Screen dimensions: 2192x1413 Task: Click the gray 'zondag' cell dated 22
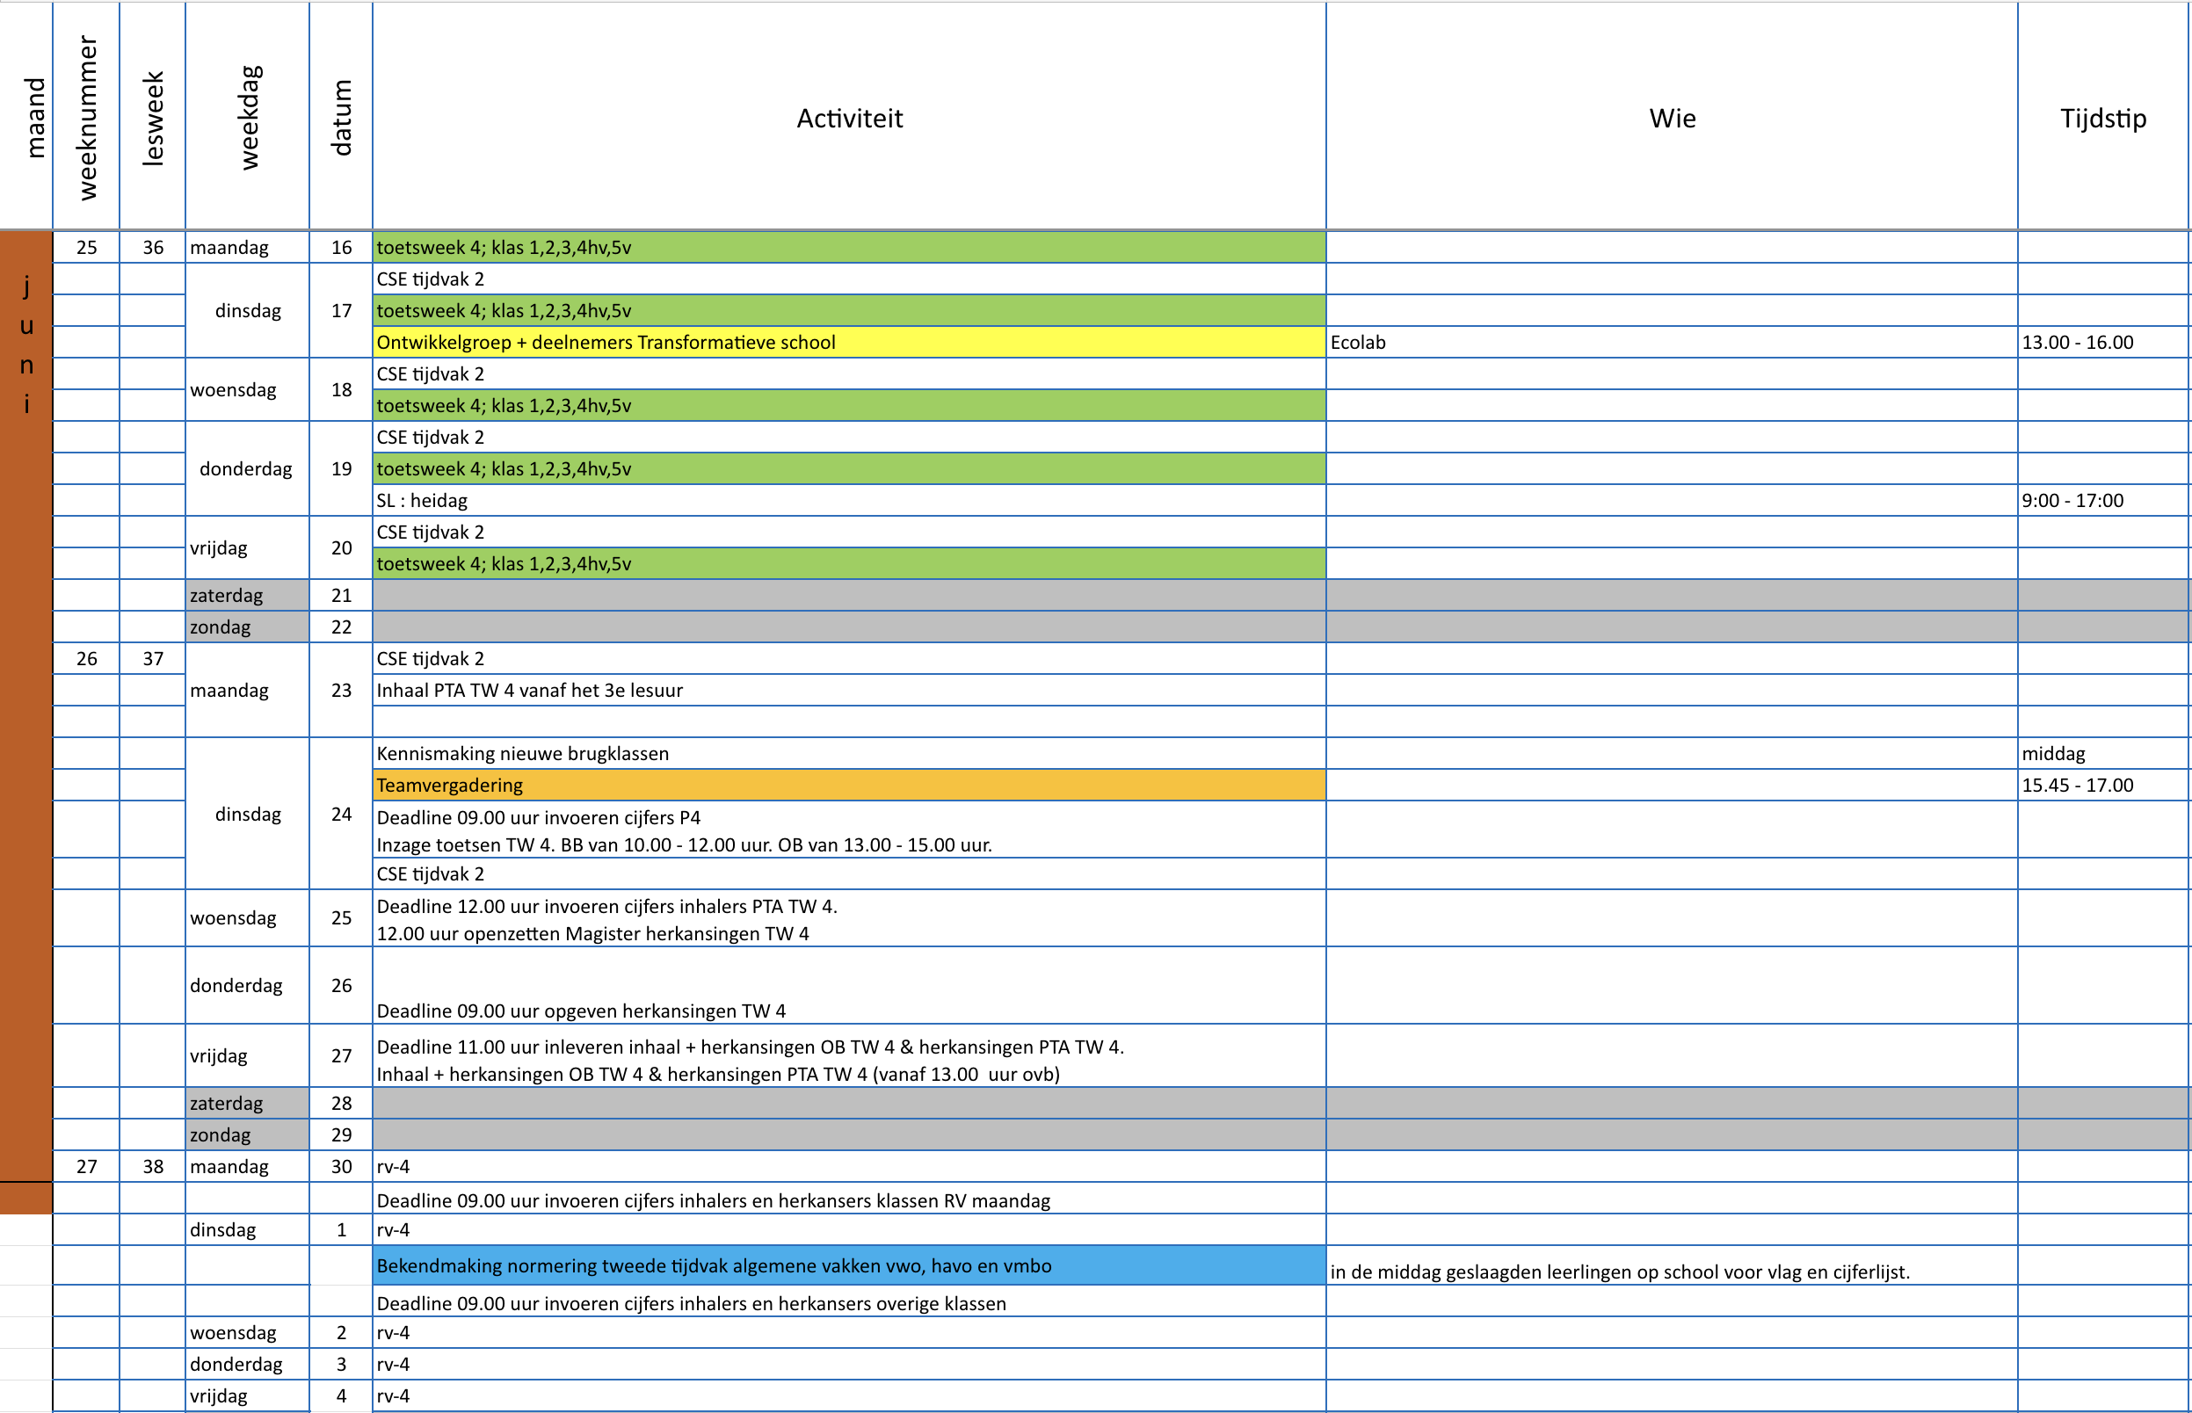click(248, 627)
